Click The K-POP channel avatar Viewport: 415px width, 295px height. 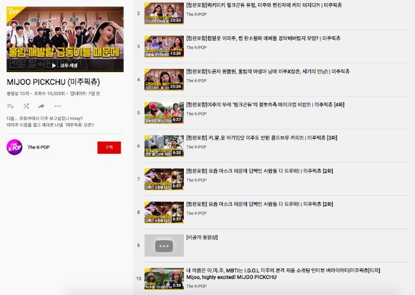tap(14, 147)
